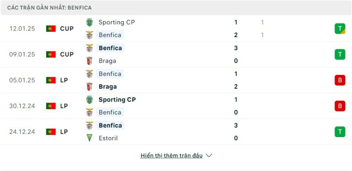
Task: Click Portugal flag beside 05.01.25 LP
Action: [x=51, y=80]
